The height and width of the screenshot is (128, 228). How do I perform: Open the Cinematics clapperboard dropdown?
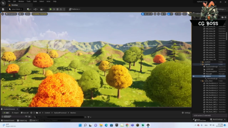[42, 9]
